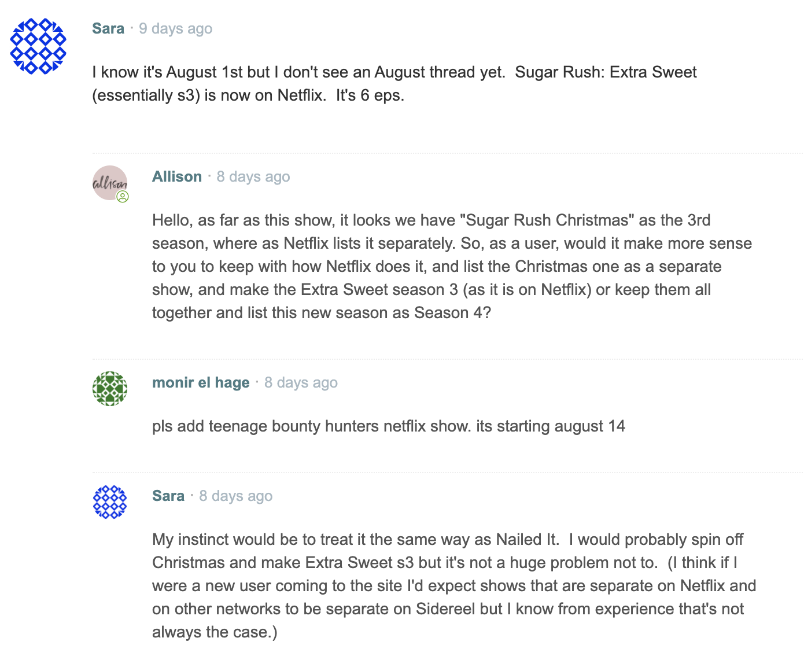Screen dimensions: 804x671
Task: Click the comment requesting teenage bounty hunters
Action: (x=389, y=426)
